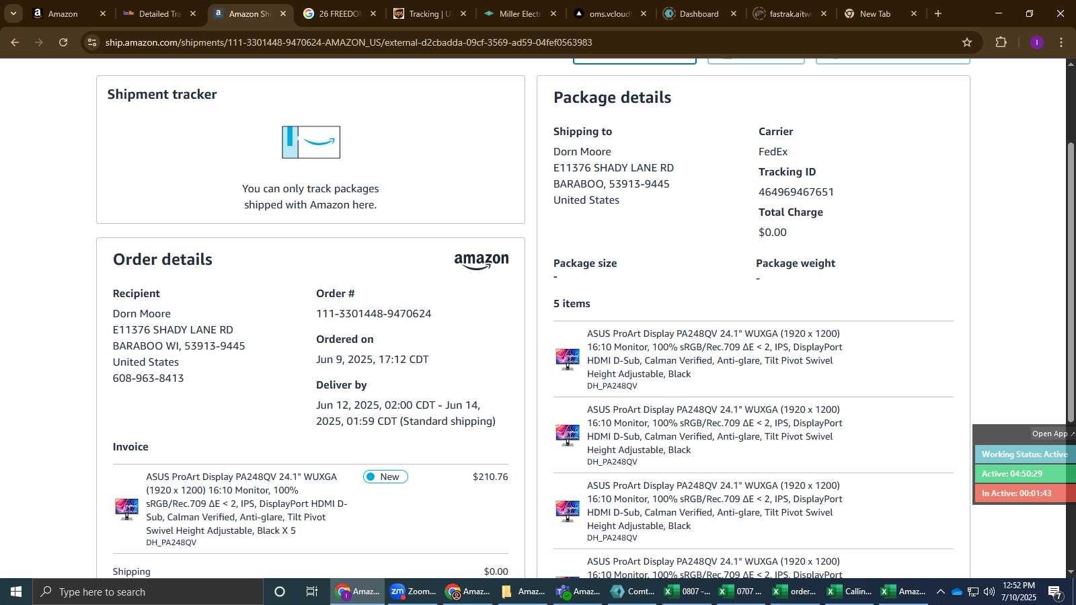Open Cortana circle icon on taskbar
This screenshot has height=605, width=1076.
tap(280, 592)
